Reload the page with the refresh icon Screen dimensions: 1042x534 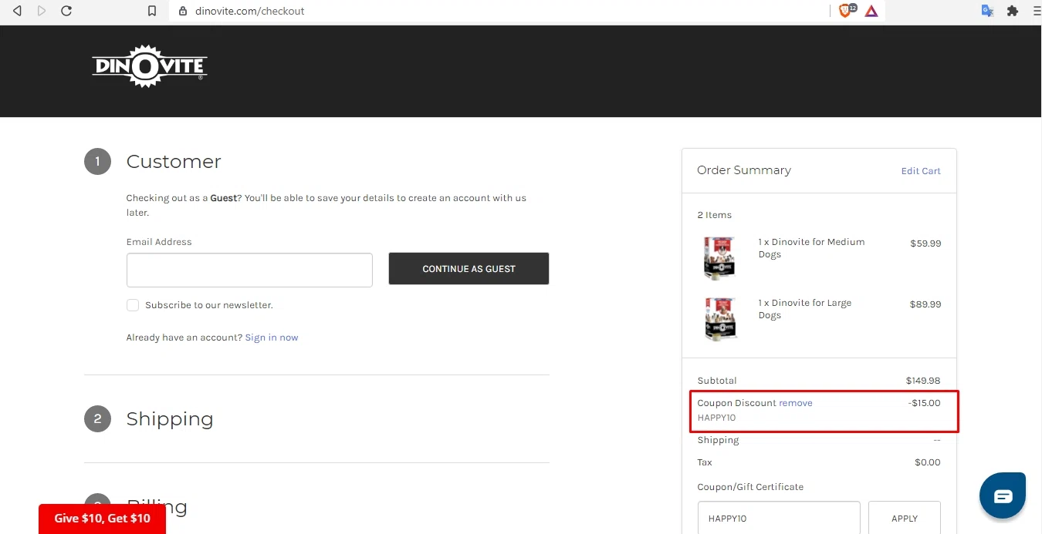pos(66,11)
